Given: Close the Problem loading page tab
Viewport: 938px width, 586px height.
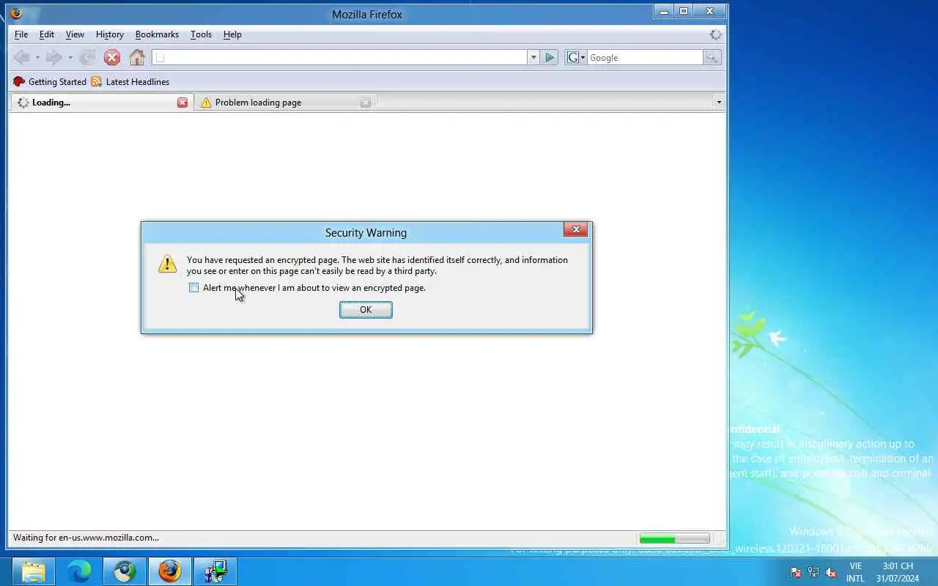Looking at the screenshot, I should point(366,103).
